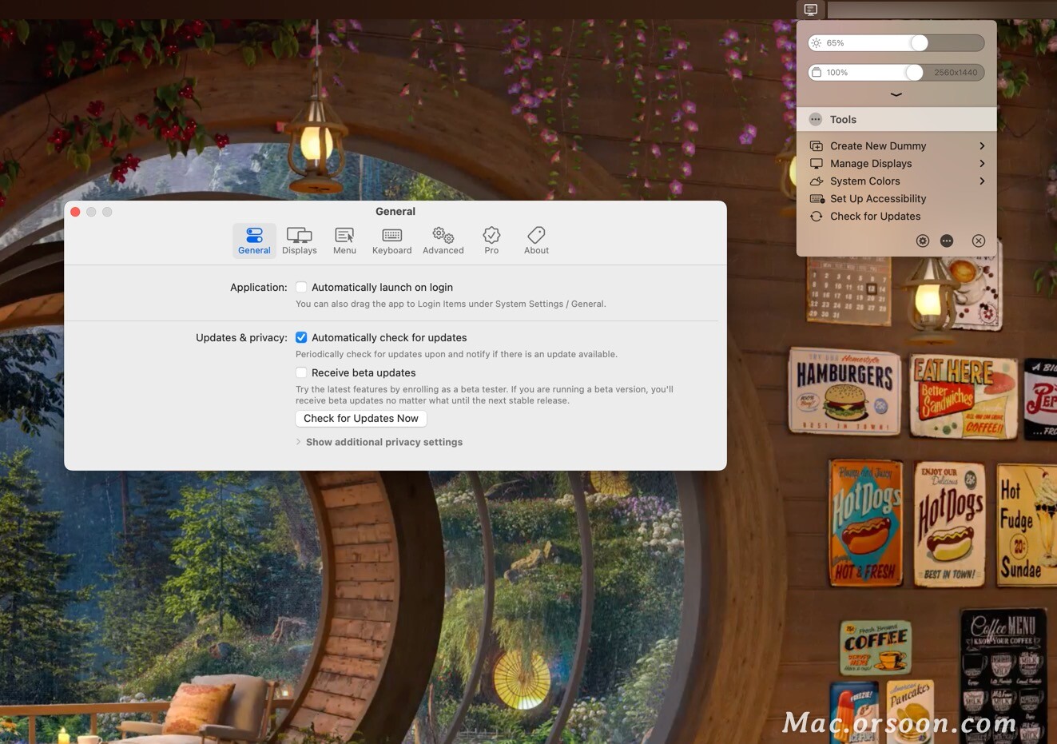Click the gear icon in the popover footer
Image resolution: width=1057 pixels, height=744 pixels.
pos(923,241)
